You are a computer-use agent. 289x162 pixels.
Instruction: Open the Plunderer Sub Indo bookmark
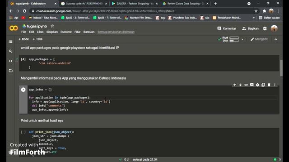click(182, 18)
